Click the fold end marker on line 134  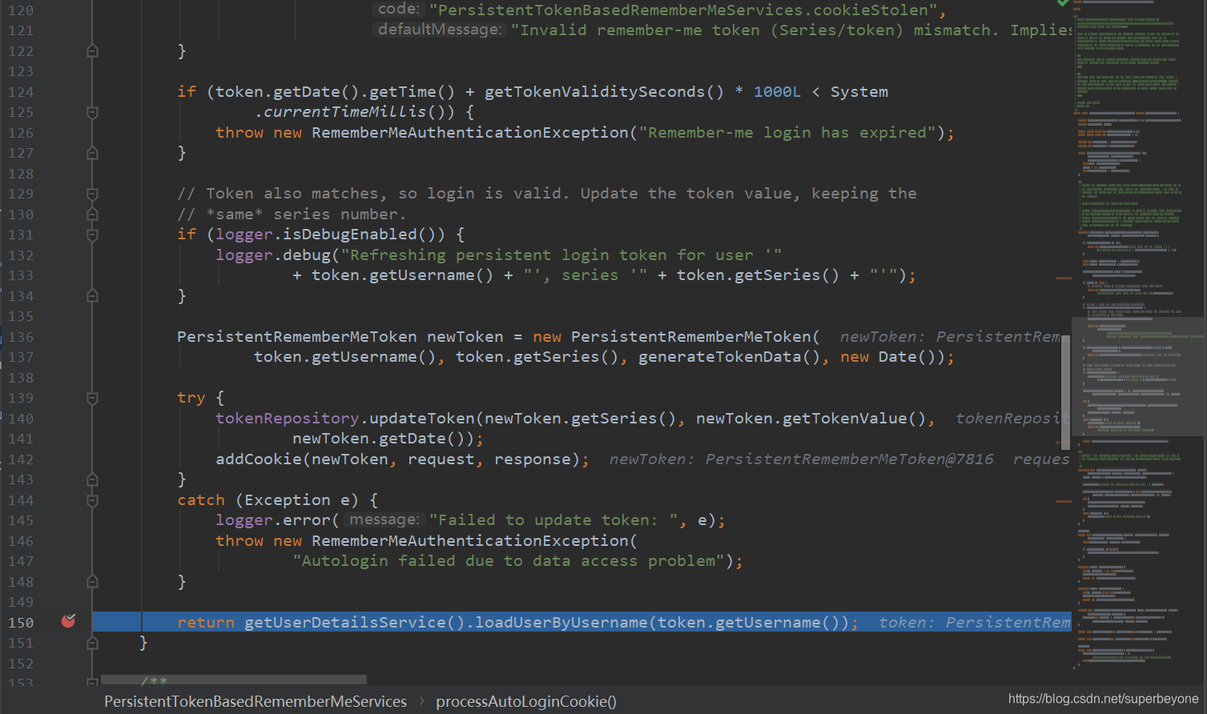pyautogui.click(x=92, y=296)
